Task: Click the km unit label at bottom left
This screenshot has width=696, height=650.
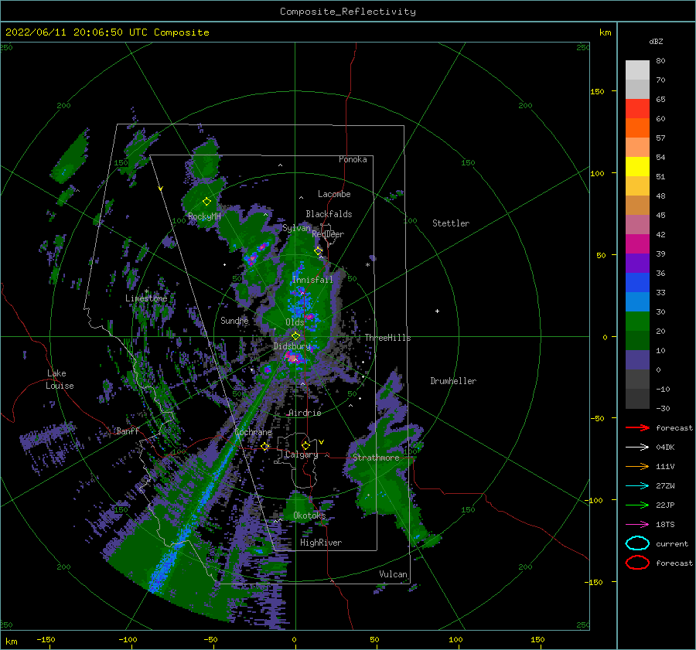Action: coord(12,641)
